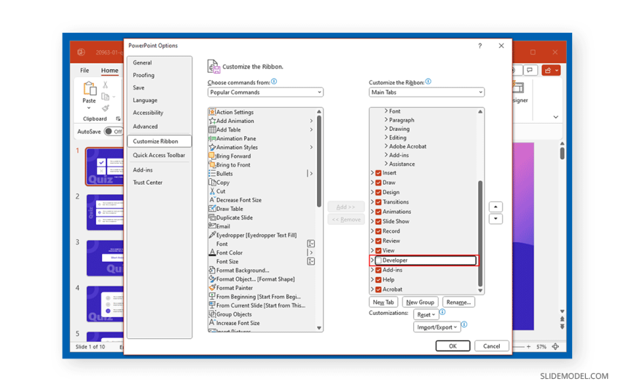Open the Quick Access Toolbar category

[159, 155]
